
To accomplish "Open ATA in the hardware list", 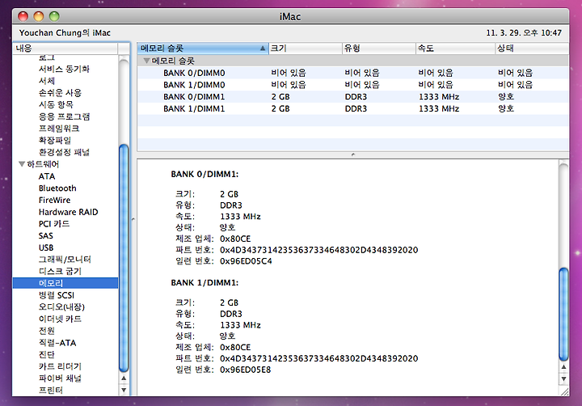I will click(x=47, y=176).
